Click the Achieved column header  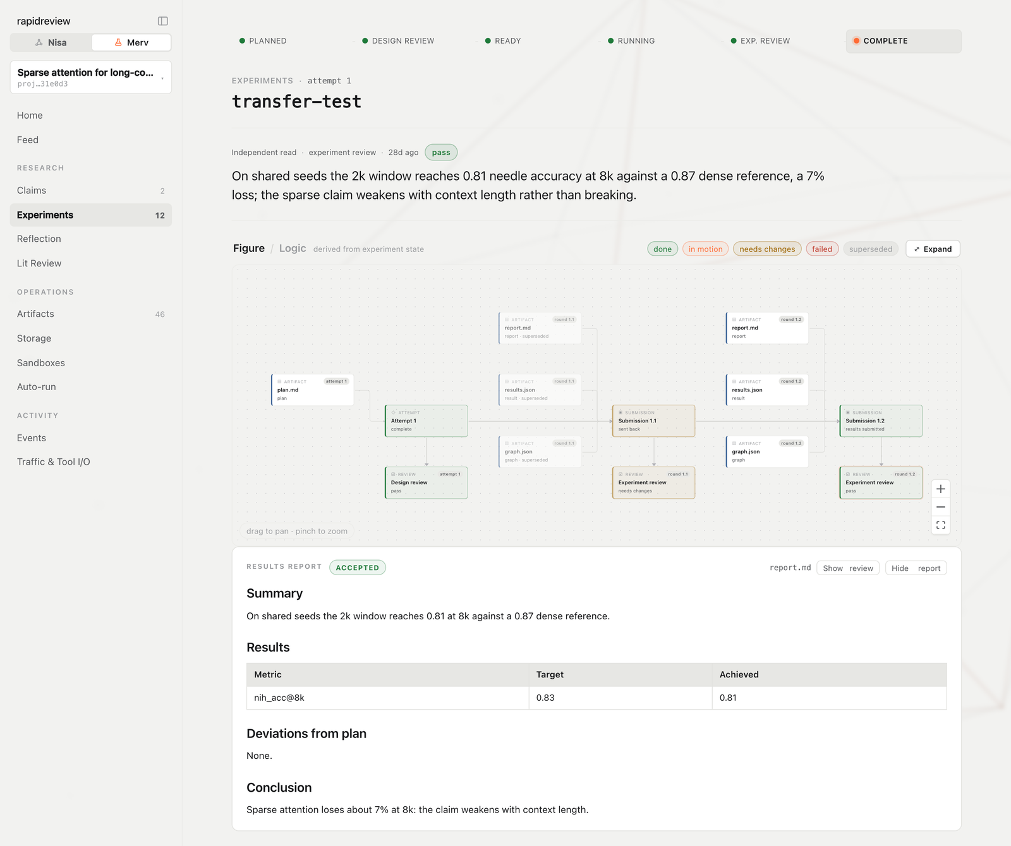pos(830,675)
